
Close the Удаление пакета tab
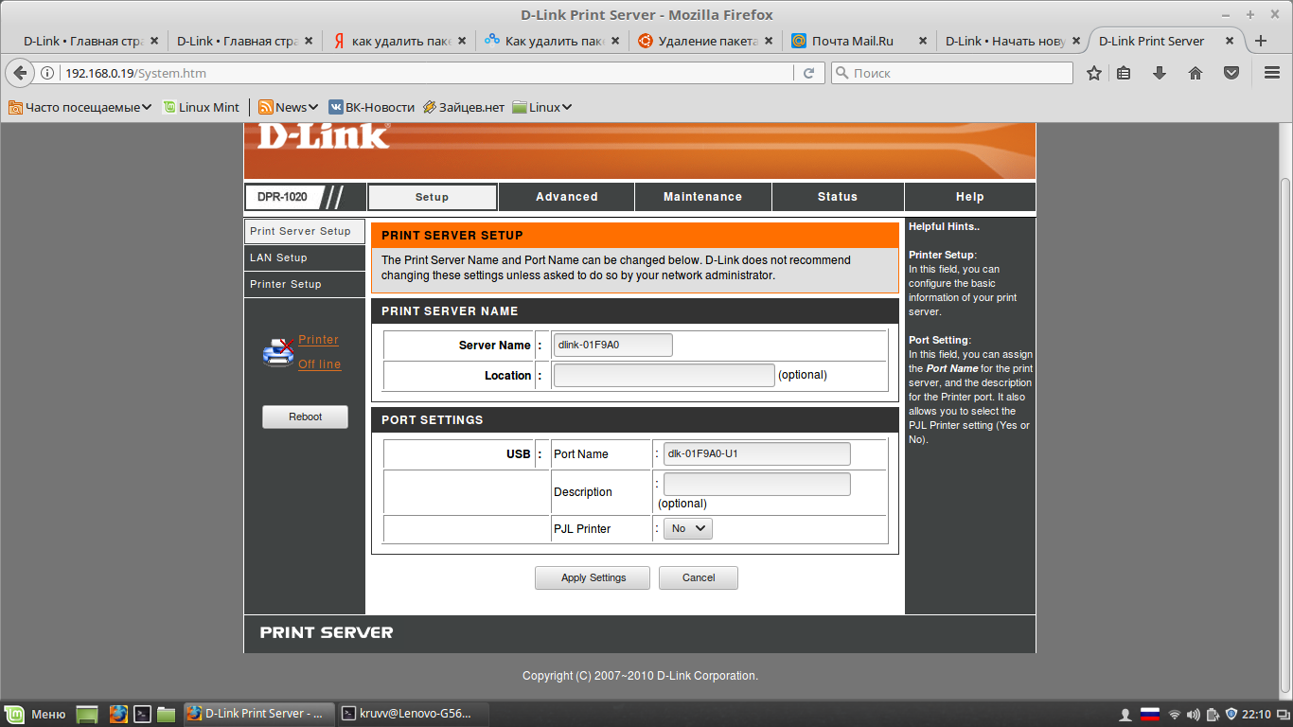(768, 41)
